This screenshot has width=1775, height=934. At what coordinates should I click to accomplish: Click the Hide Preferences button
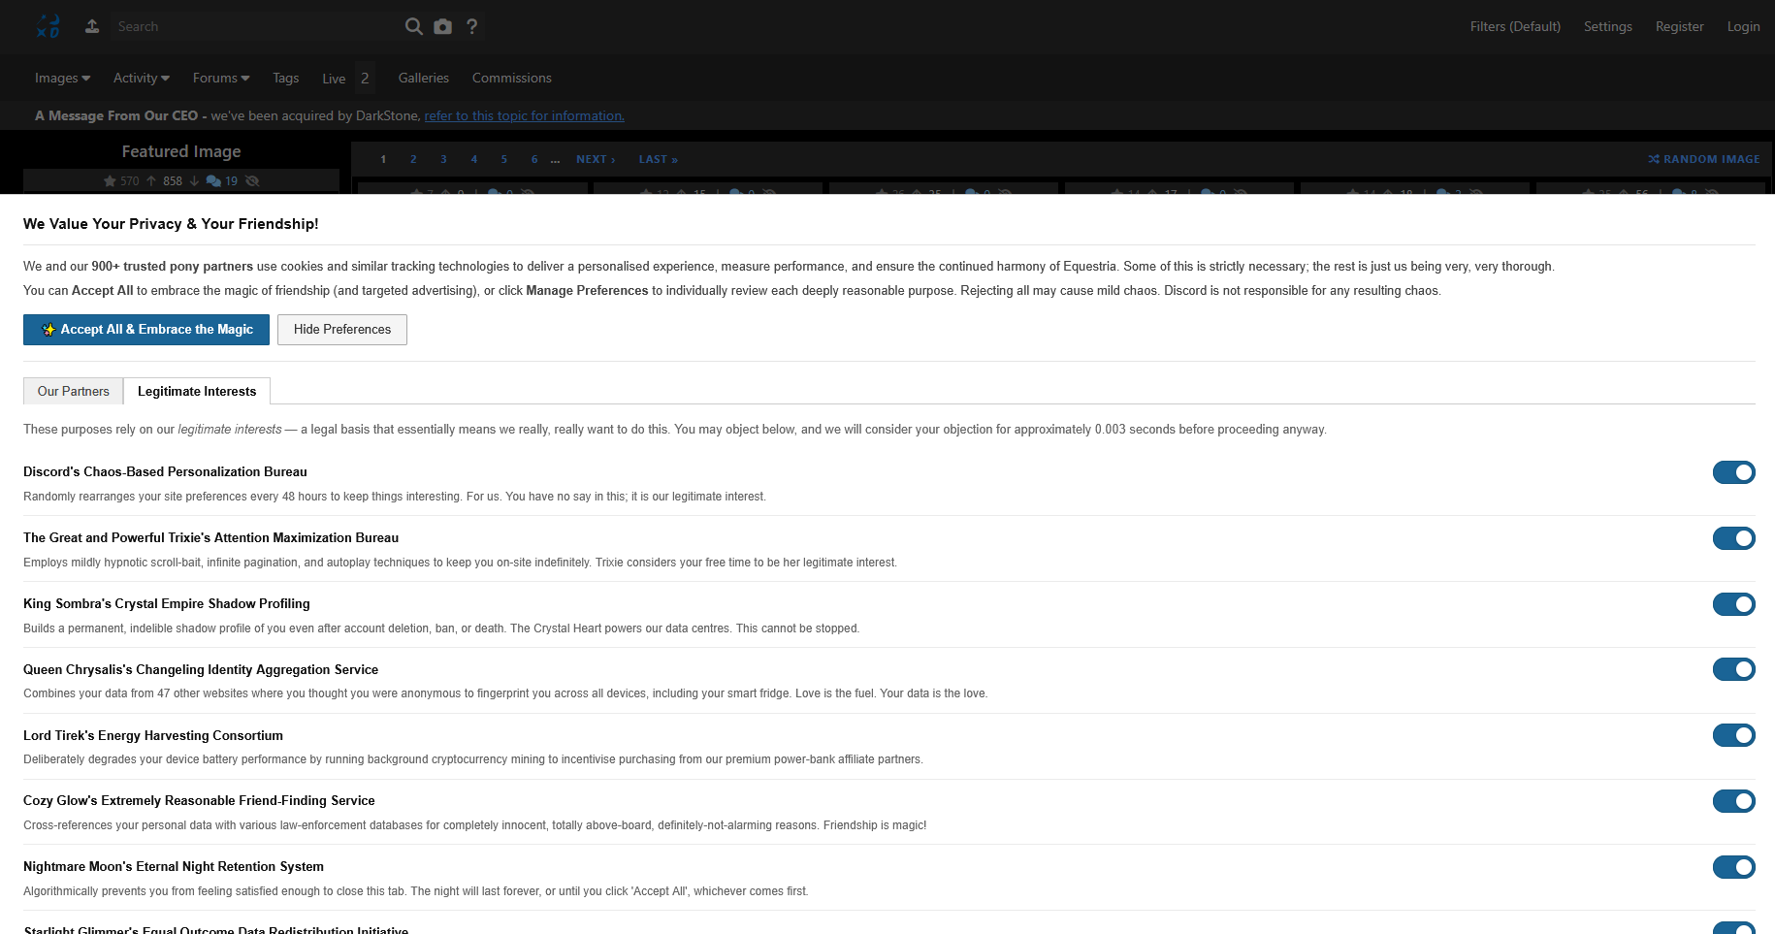[342, 330]
